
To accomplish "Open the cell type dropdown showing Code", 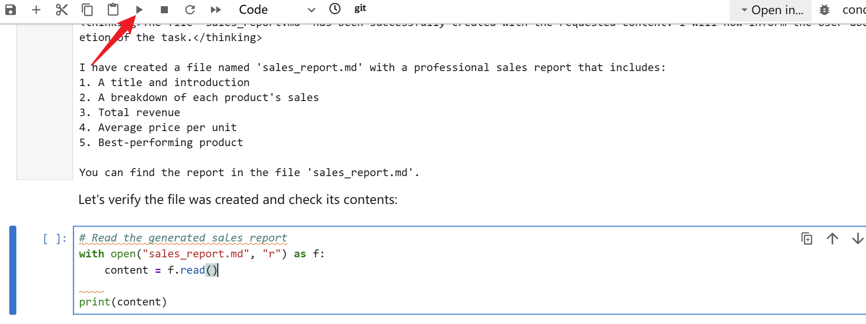I will tap(277, 9).
